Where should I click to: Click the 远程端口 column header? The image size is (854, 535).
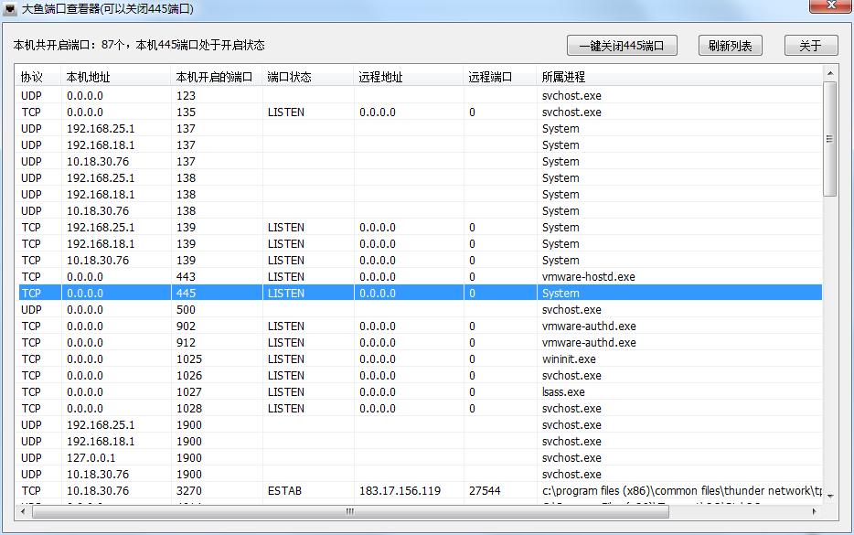point(494,77)
